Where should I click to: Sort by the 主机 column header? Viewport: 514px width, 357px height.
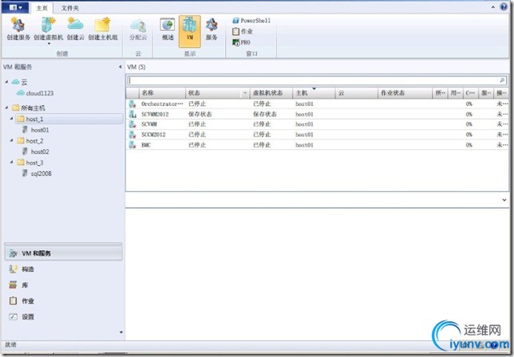(314, 93)
